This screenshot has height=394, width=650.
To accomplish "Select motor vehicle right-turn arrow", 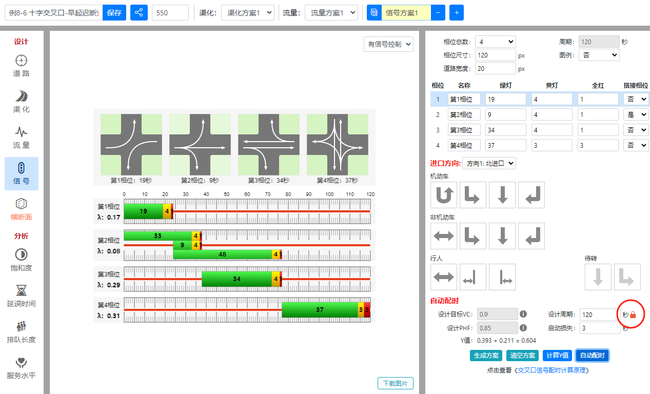I will coord(531,195).
